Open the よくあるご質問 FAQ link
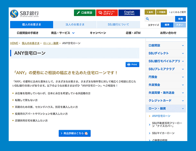Viewport: 196px width, 151px height. point(177,12)
